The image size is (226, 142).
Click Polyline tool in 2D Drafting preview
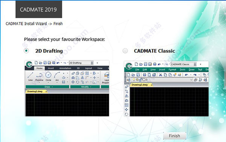click(x=39, y=78)
